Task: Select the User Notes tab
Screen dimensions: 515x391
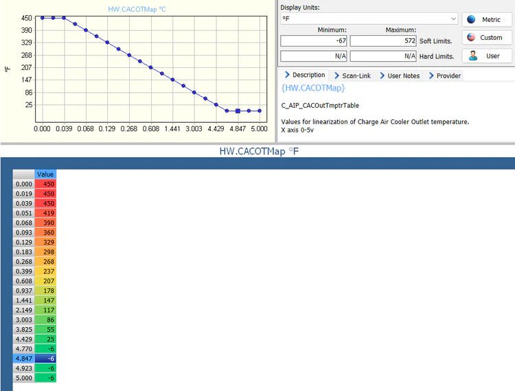Action: coord(399,75)
